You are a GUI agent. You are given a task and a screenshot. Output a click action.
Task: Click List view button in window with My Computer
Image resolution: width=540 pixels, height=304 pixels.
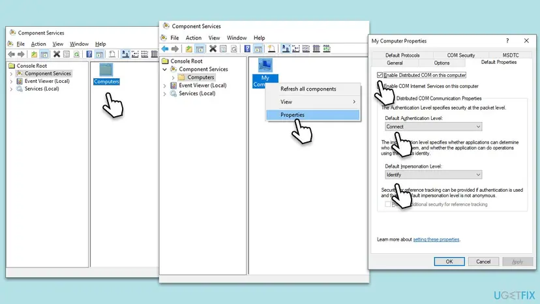[x=306, y=48]
